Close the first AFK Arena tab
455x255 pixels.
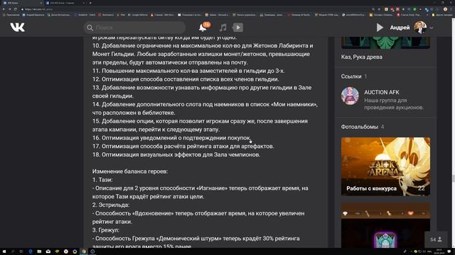41,3
